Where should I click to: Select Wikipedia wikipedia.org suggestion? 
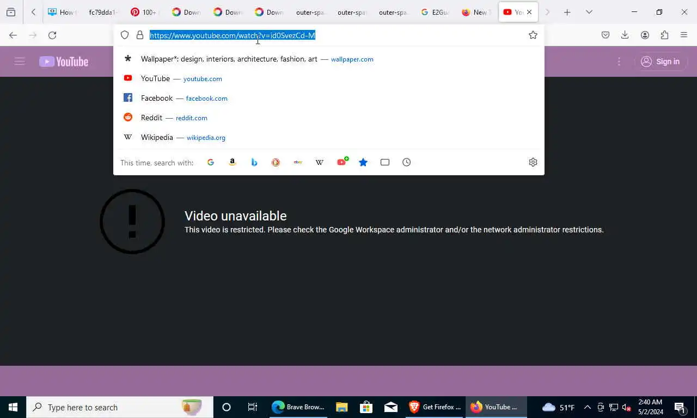(x=329, y=137)
